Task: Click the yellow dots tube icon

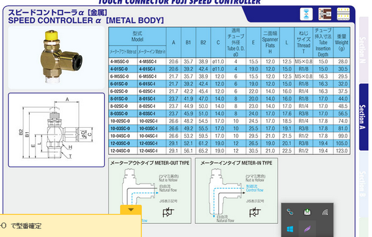Action: 343,14
